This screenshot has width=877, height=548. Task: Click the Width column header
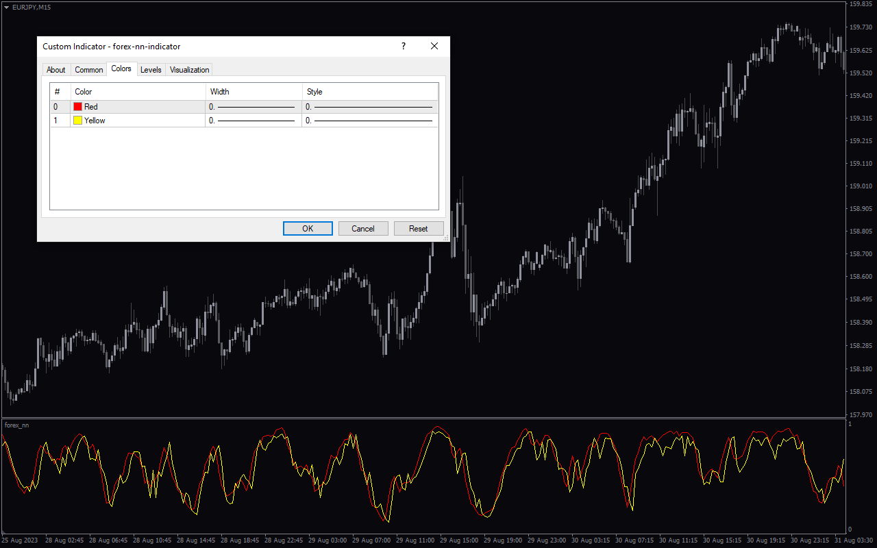(254, 92)
